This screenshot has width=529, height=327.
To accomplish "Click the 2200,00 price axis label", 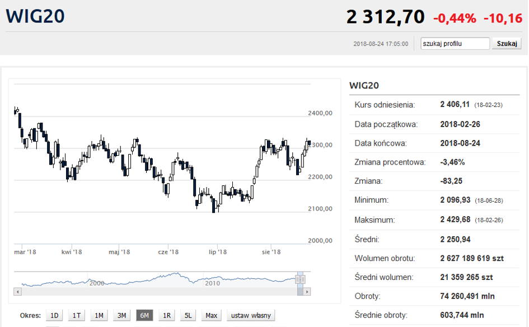I will click(x=320, y=177).
